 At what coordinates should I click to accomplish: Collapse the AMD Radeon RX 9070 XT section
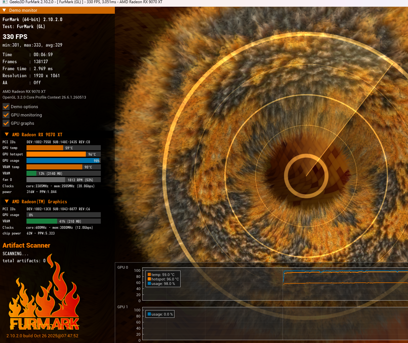point(7,134)
